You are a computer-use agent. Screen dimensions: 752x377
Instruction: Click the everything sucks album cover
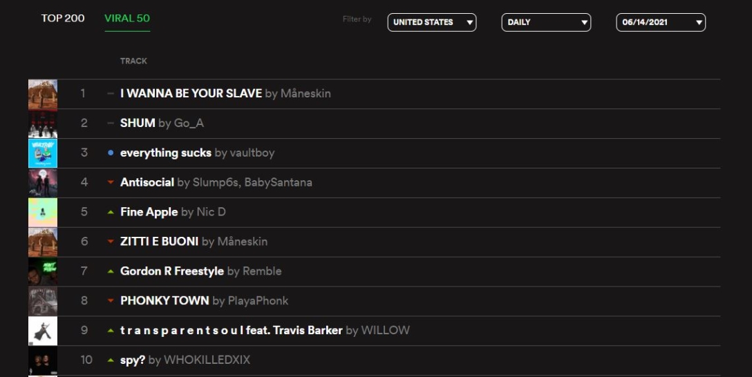43,153
